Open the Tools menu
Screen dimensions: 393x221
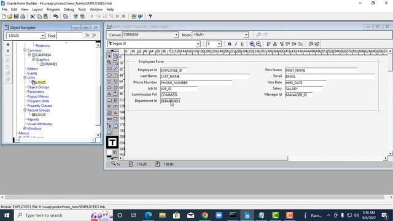tap(82, 9)
